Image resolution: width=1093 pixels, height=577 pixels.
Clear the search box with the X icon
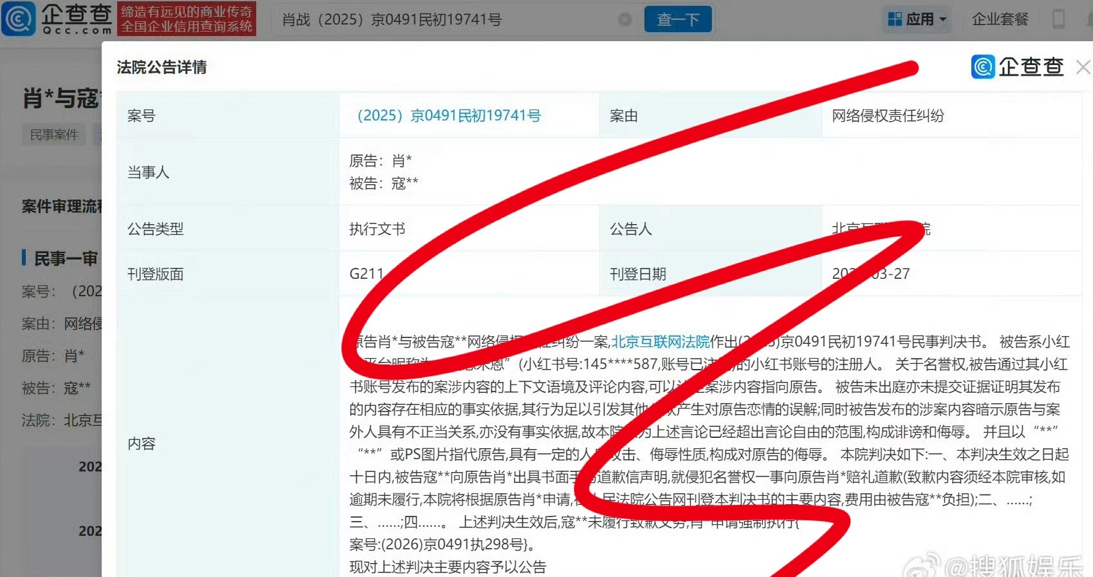click(x=624, y=19)
